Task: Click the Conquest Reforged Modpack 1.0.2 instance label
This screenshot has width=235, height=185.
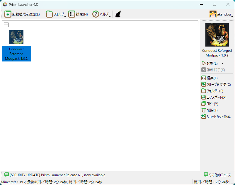Action: 16,54
